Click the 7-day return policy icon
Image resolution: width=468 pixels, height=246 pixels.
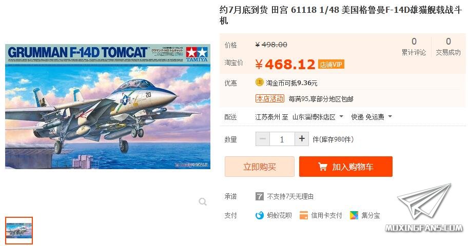click(259, 196)
